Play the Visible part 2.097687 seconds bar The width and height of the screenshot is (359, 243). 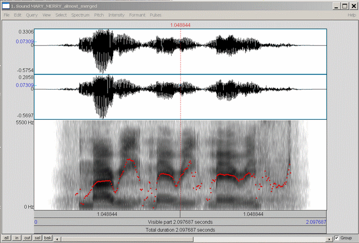(181, 222)
